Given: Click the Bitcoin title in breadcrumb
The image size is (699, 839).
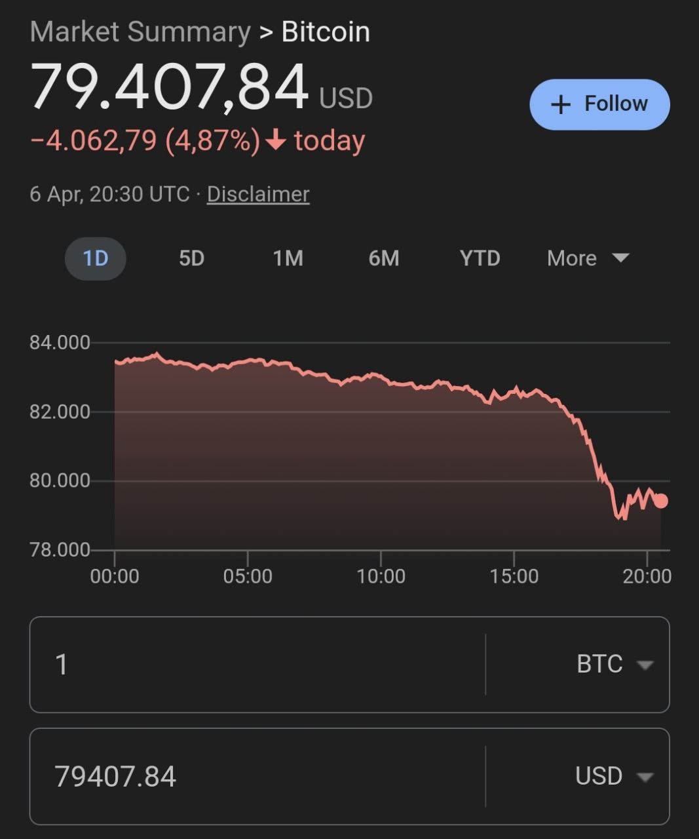Looking at the screenshot, I should point(326,31).
